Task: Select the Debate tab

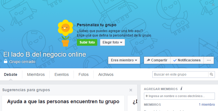Action: click(x=11, y=74)
